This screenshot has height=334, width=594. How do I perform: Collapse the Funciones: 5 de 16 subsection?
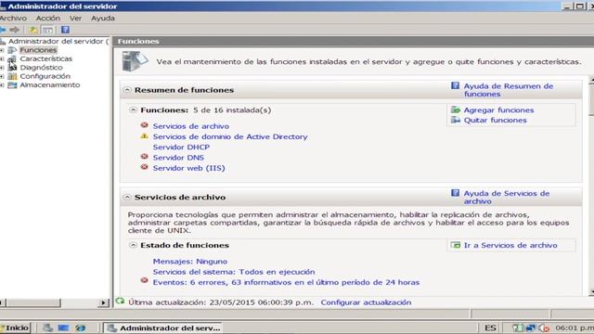tap(133, 109)
